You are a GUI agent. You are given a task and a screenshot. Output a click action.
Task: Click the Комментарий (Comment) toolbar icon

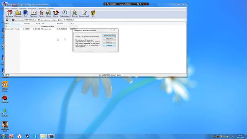pyautogui.click(x=84, y=14)
